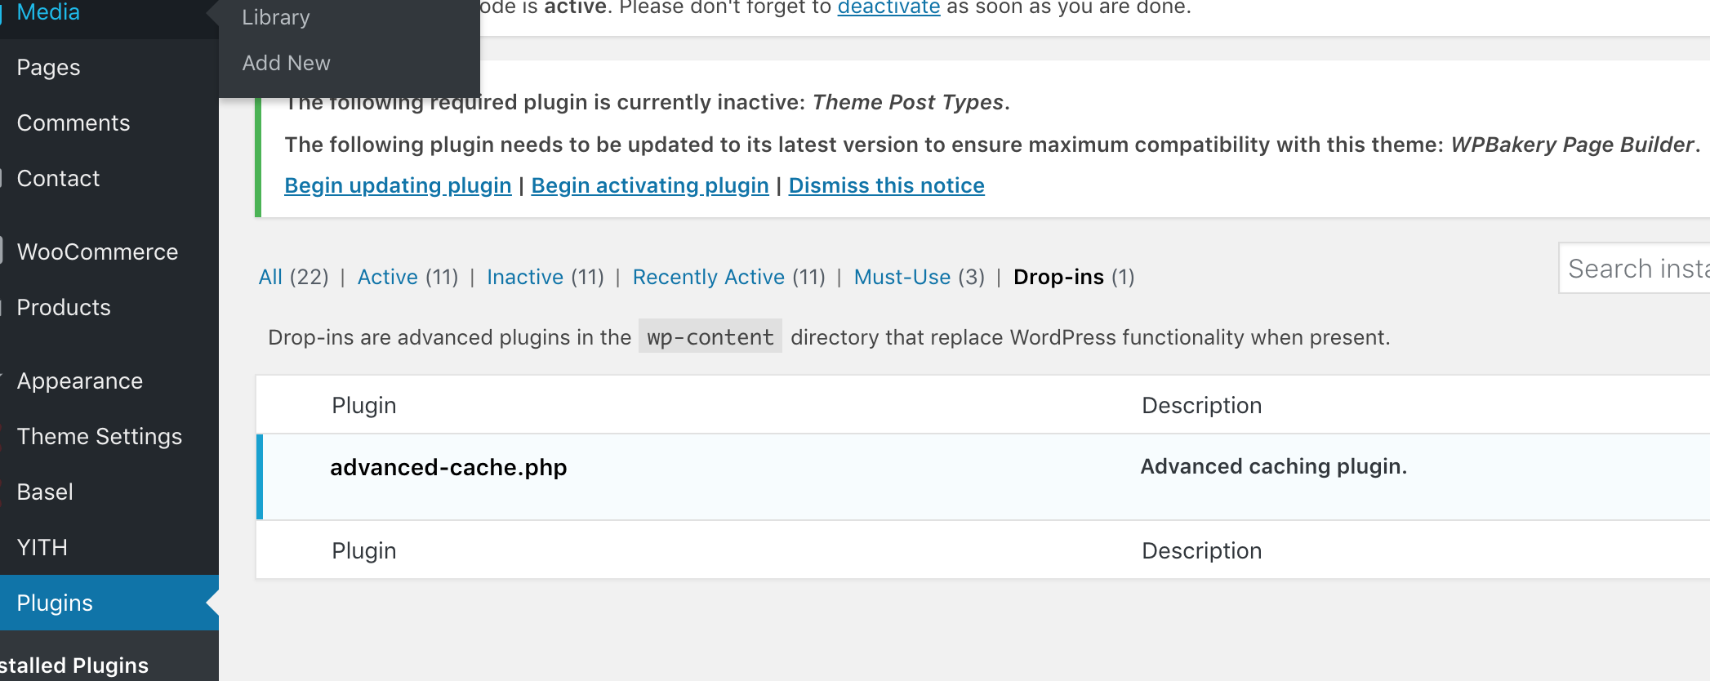Viewport: 1710px width, 681px height.
Task: Open the Appearance menu
Action: tap(79, 381)
